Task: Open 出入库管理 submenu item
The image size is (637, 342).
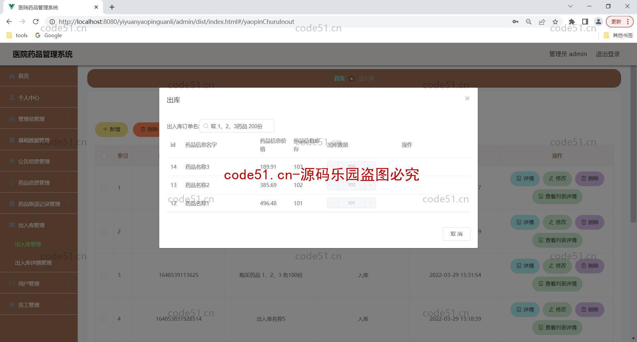Action: tap(28, 244)
